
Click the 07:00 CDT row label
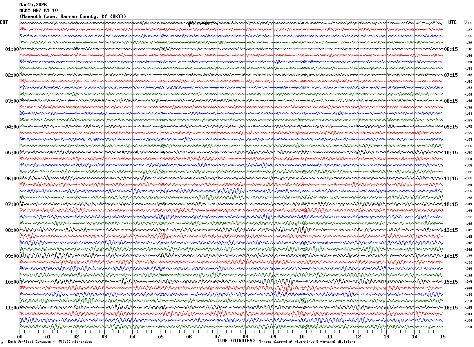12,204
